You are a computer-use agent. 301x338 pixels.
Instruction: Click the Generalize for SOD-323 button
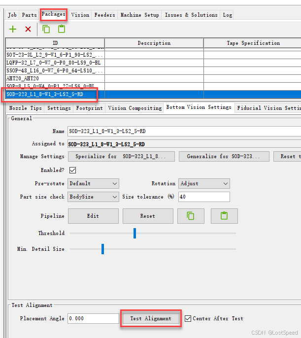tap(224, 157)
